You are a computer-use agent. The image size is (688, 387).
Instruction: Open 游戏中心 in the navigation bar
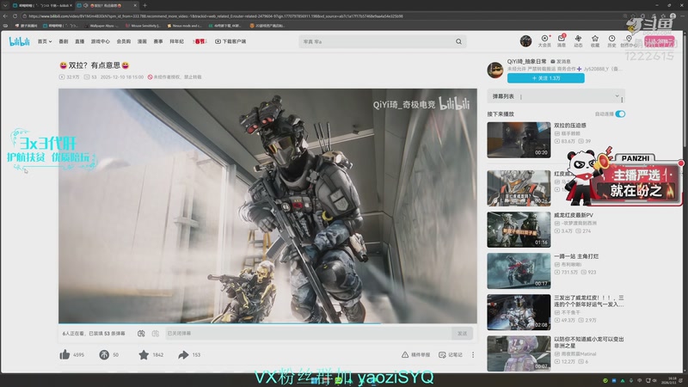[100, 41]
